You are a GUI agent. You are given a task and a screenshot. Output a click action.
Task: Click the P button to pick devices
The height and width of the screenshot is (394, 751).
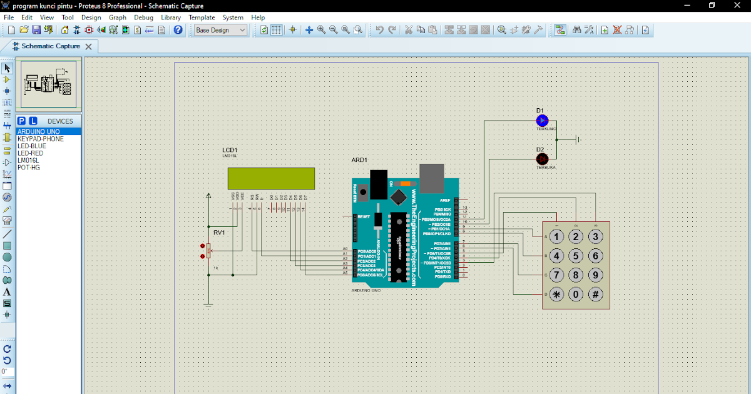(x=21, y=121)
